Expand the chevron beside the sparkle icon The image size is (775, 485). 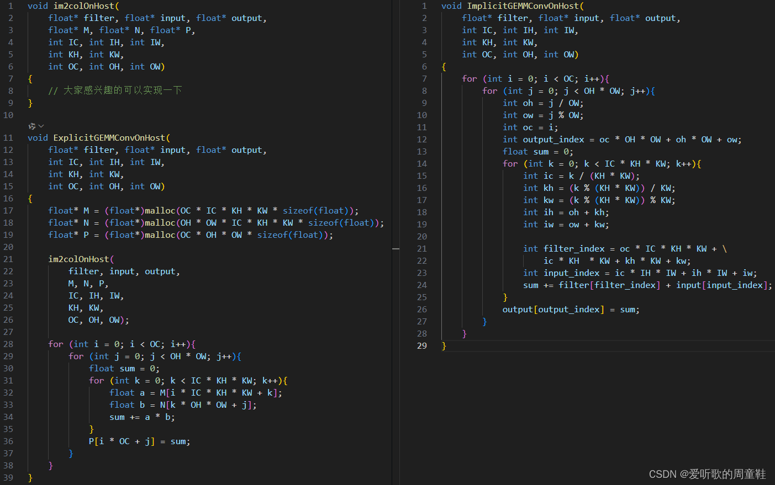click(41, 126)
